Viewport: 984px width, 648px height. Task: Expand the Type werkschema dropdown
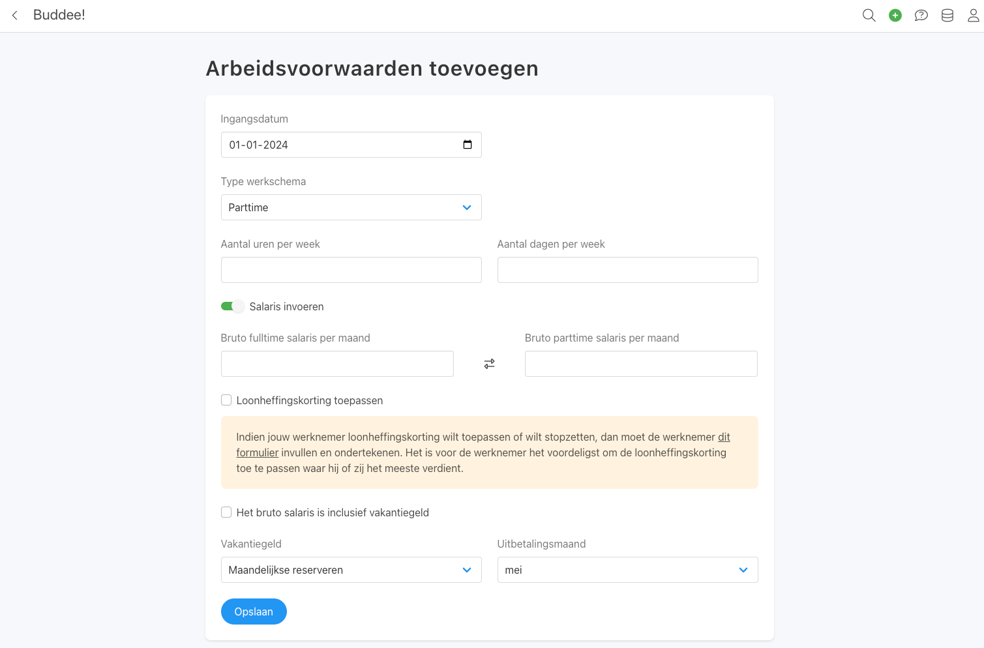pos(351,207)
